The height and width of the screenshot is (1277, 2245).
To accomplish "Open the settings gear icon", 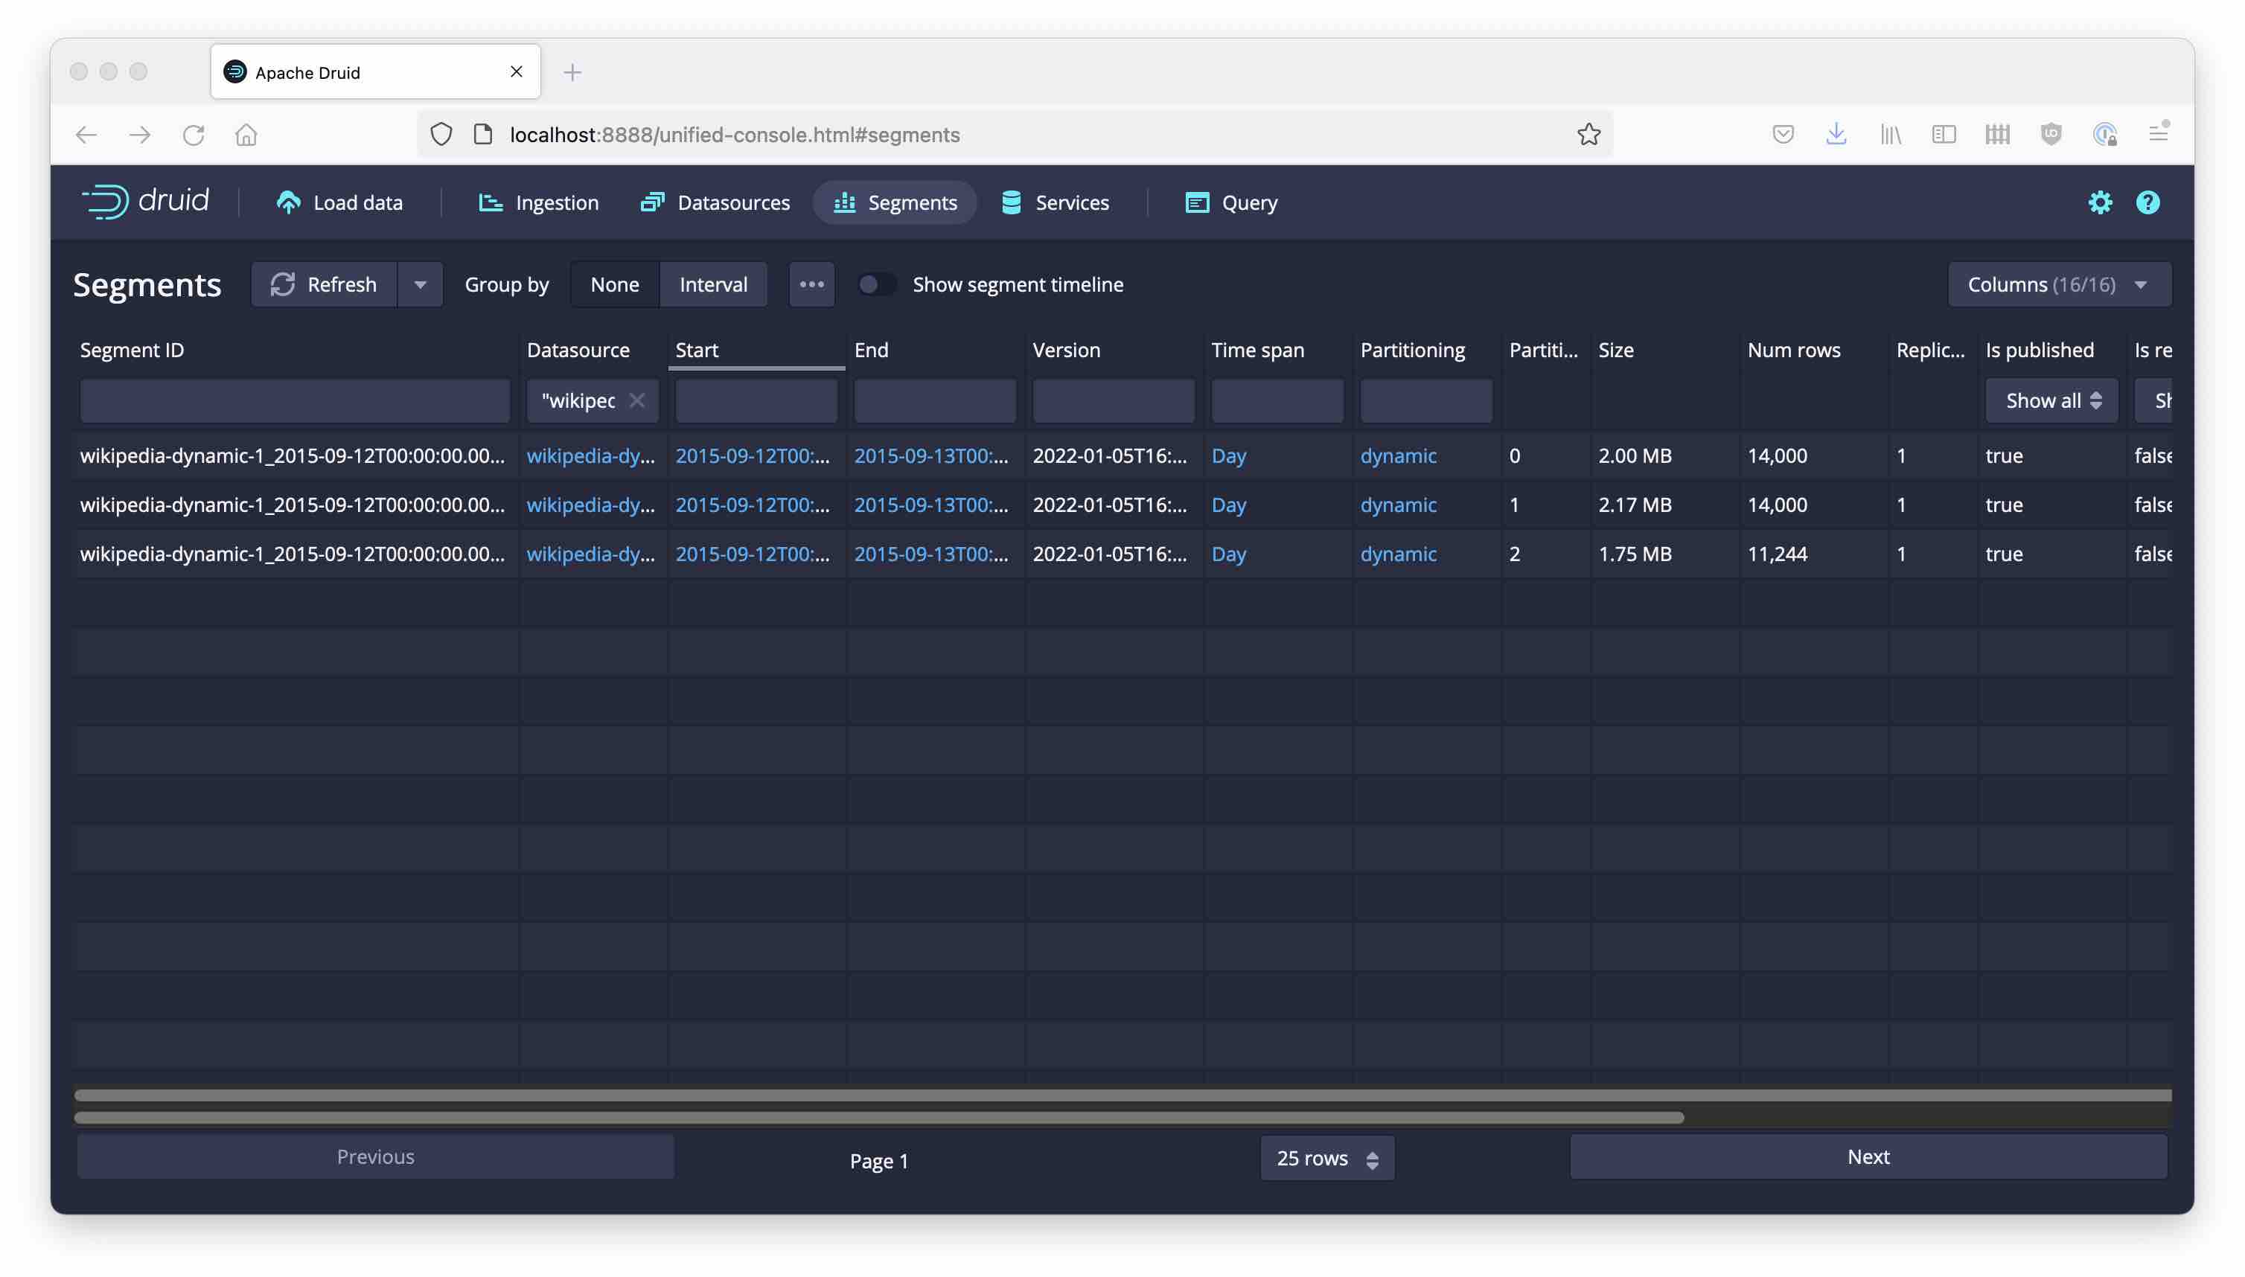I will pos(2099,202).
